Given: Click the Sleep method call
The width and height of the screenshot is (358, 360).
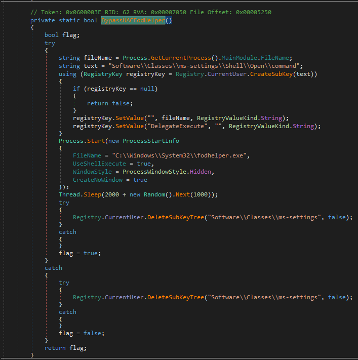Looking at the screenshot, I should tap(92, 195).
